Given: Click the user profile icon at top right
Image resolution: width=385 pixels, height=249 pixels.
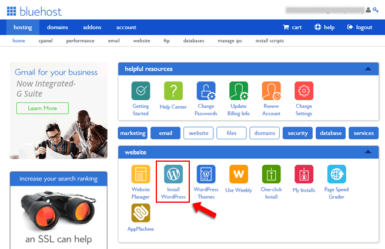Looking at the screenshot, I should (x=368, y=10).
